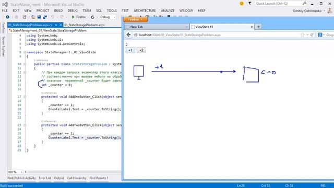Click the user account avatar picture
Image resolution: width=334 pixels, height=188 pixels.
330,10
